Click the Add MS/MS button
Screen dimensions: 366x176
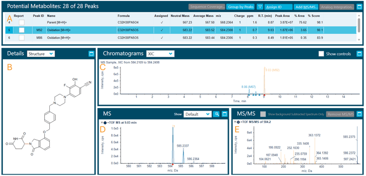306,7
